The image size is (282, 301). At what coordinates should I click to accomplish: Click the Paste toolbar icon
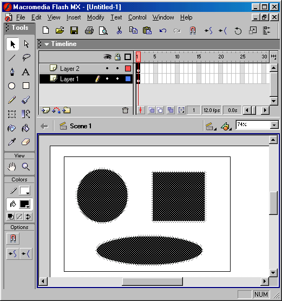tap(147, 30)
